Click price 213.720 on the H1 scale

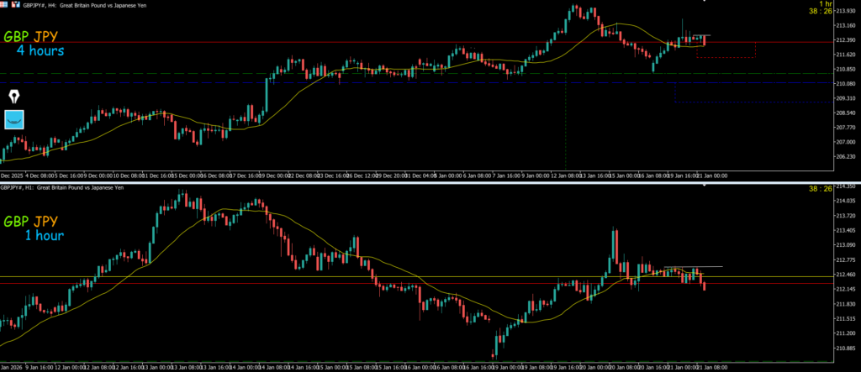(x=846, y=216)
